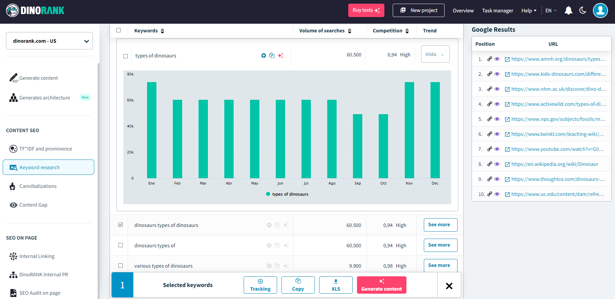Click the chain link icon for result 1

click(x=489, y=59)
